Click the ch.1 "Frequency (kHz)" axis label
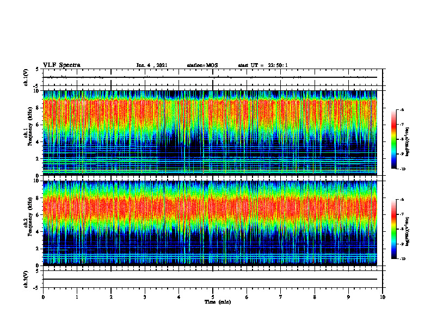Image resolution: width=431 pixels, height=333 pixels. click(30, 126)
